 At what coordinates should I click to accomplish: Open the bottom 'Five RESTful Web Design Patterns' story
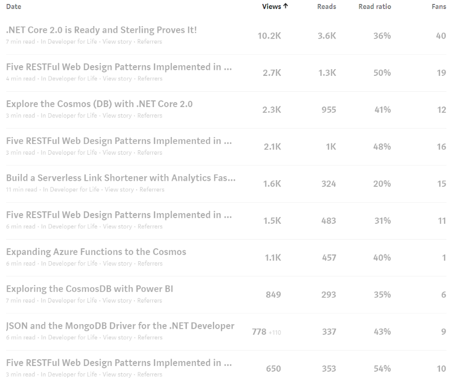[119, 362]
